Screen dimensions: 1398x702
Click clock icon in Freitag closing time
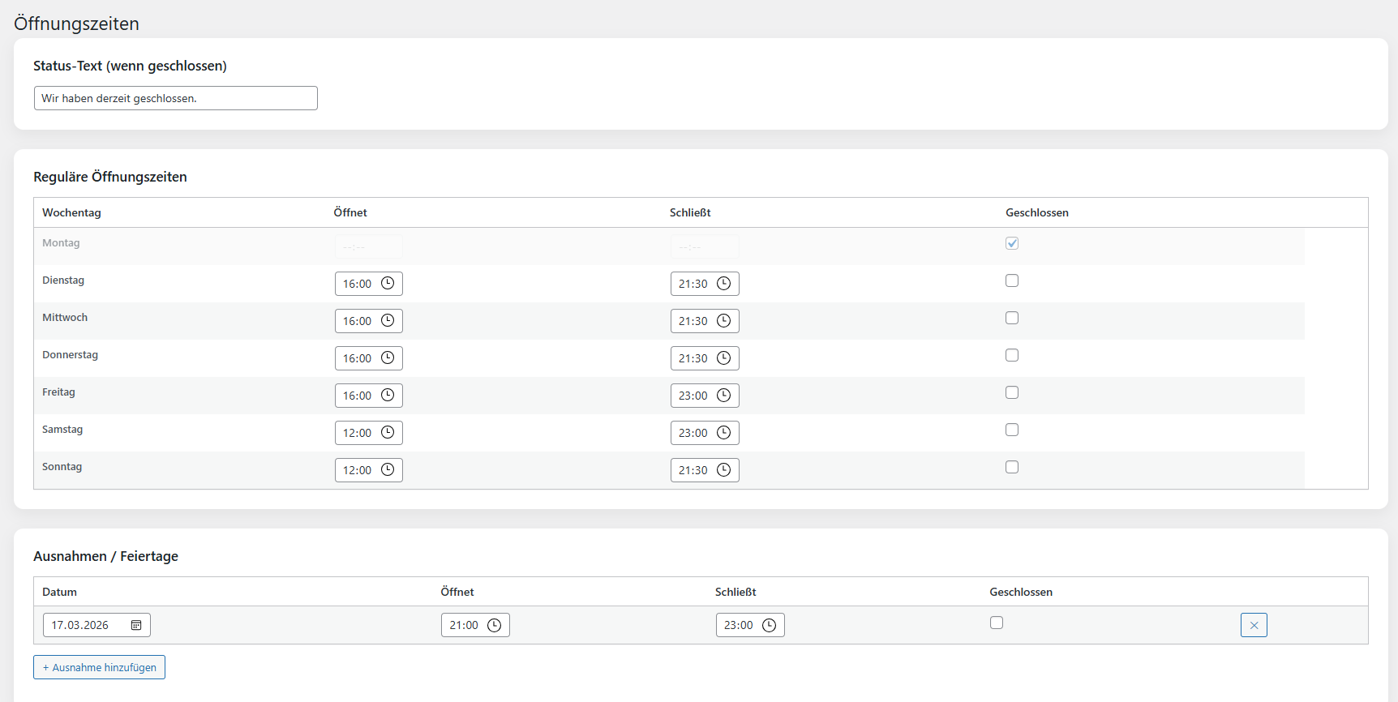coord(723,396)
